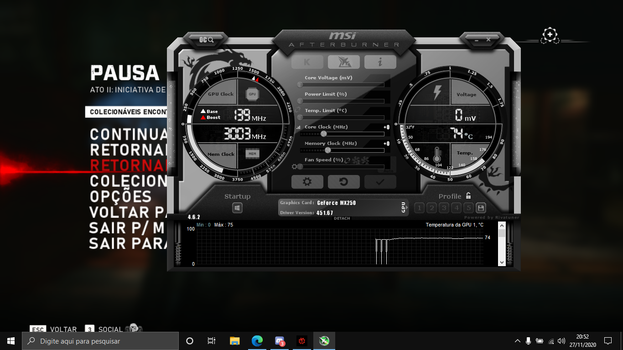The height and width of the screenshot is (350, 623).
Task: Click the monitor scrollbar thumb
Action: (502, 233)
